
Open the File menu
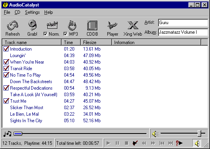(7, 12)
